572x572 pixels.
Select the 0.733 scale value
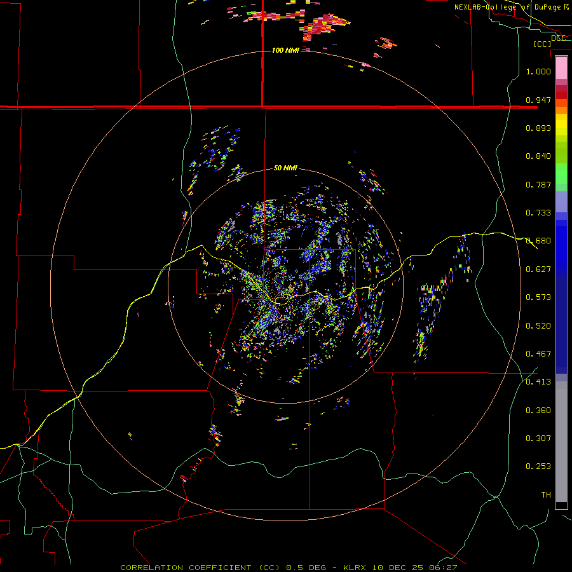(x=538, y=213)
